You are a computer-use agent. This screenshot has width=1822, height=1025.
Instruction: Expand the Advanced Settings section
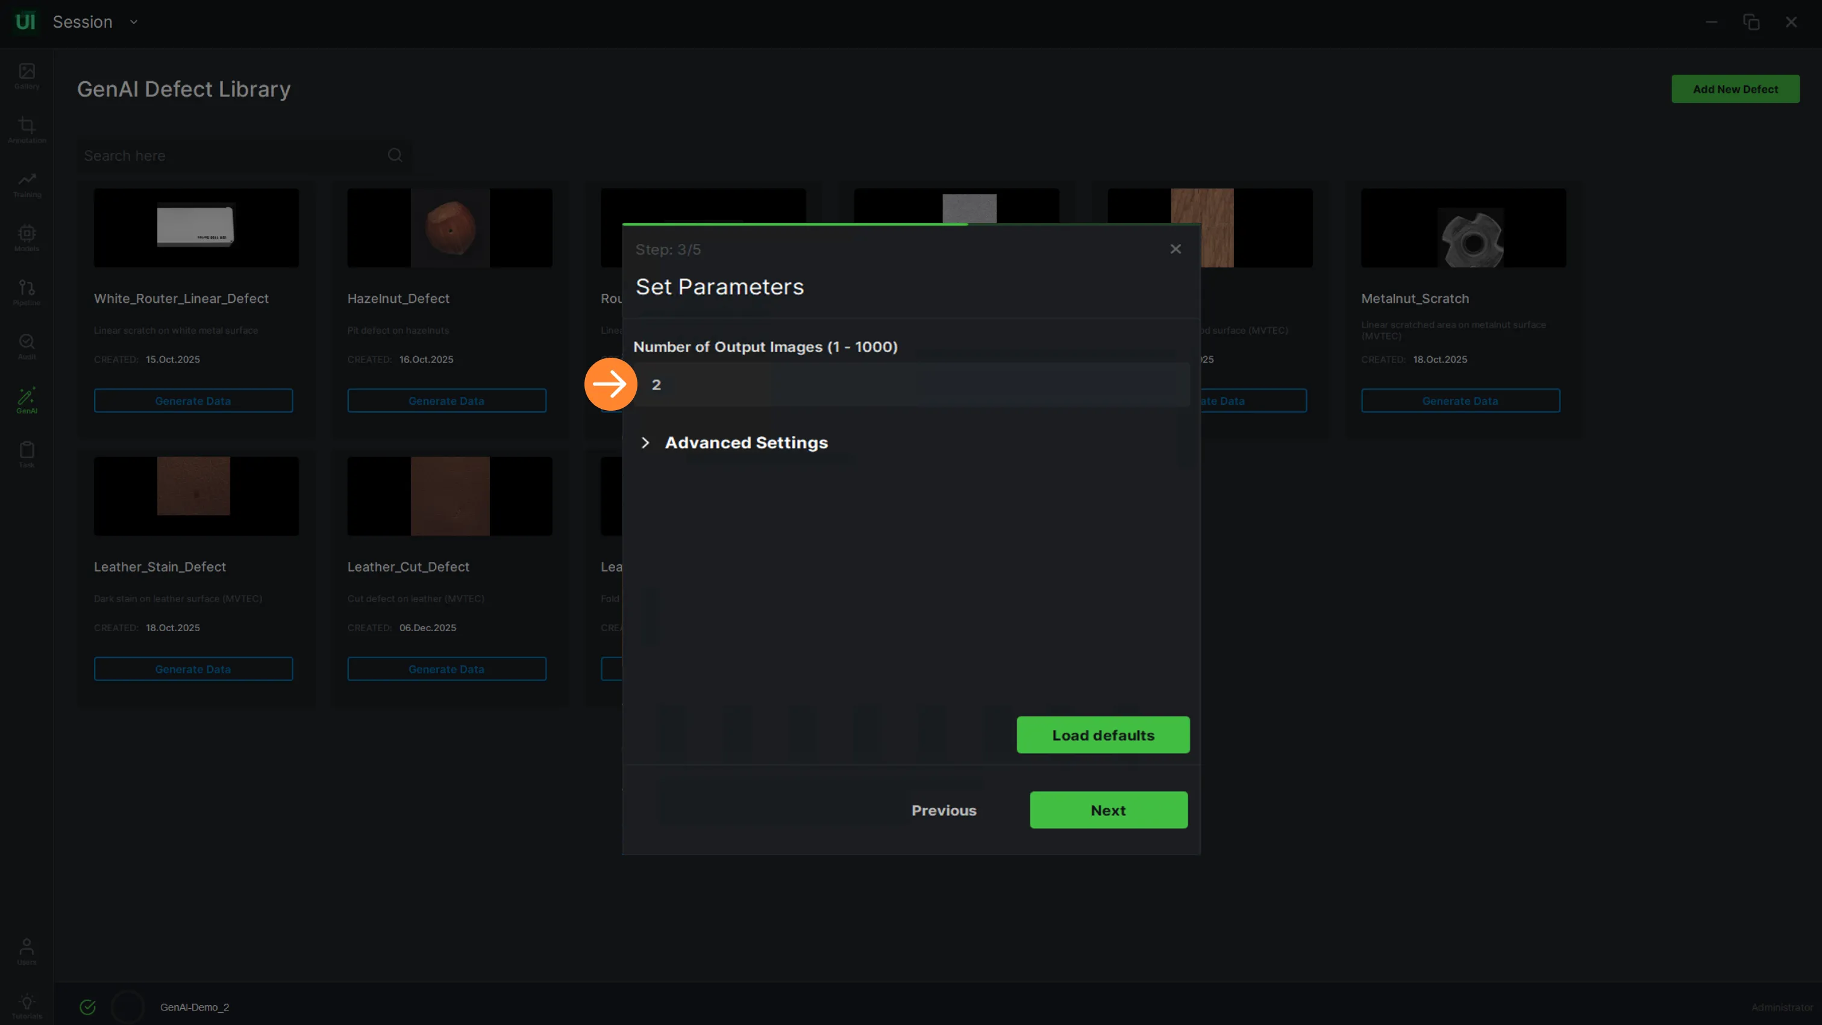point(733,443)
